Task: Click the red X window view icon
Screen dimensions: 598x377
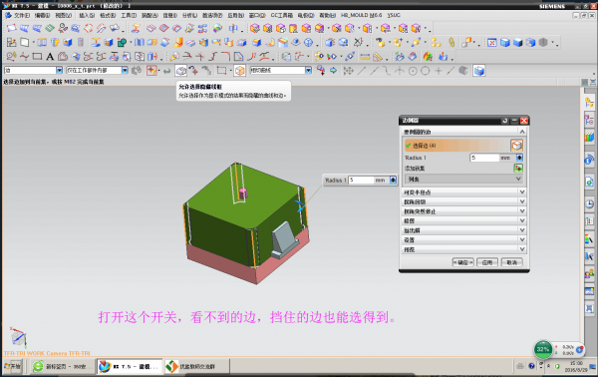Action: 492,42
